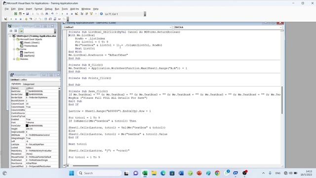The image size is (316, 178).
Task: Open the Object Browser toolbar icon
Action: 91,14
